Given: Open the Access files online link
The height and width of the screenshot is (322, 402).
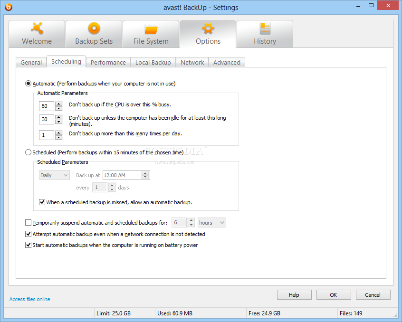Looking at the screenshot, I should (30, 299).
